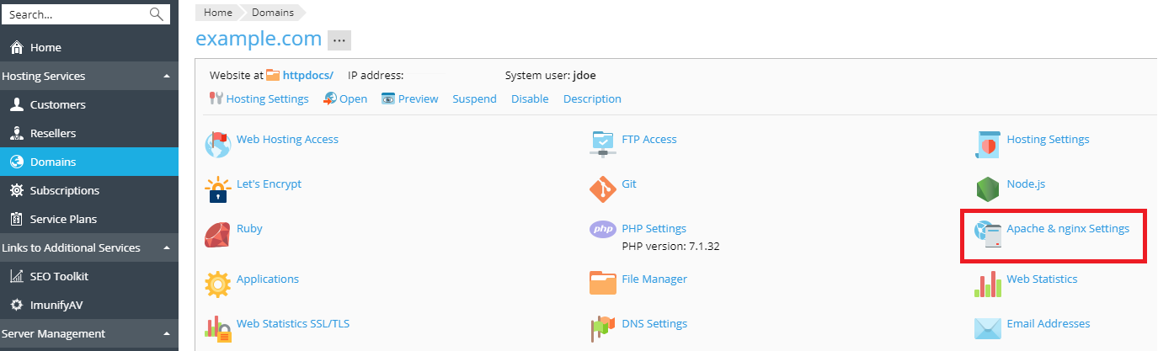Image resolution: width=1158 pixels, height=351 pixels.
Task: Click the PHP Settings icon
Action: coord(603,229)
